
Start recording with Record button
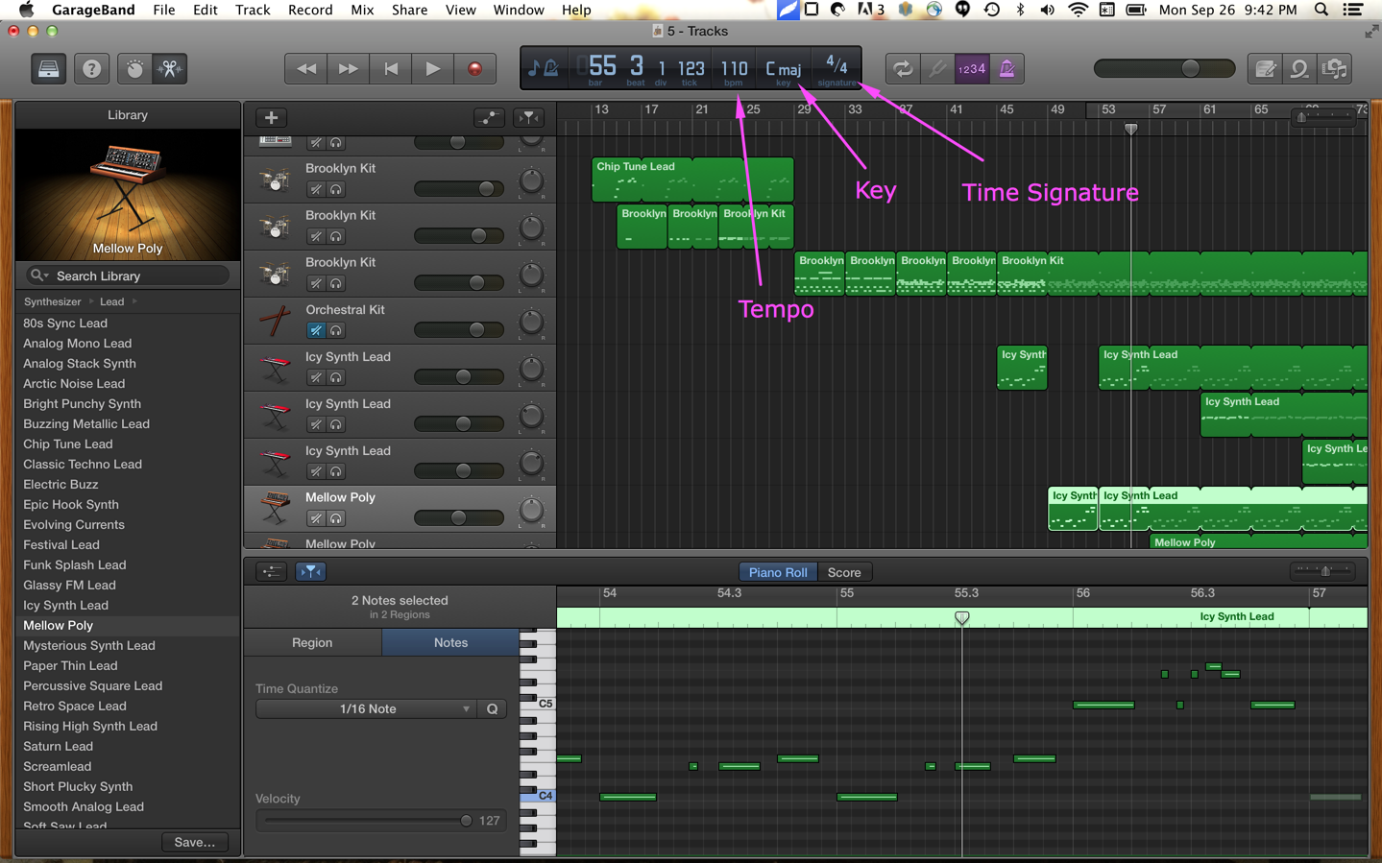pyautogui.click(x=474, y=69)
